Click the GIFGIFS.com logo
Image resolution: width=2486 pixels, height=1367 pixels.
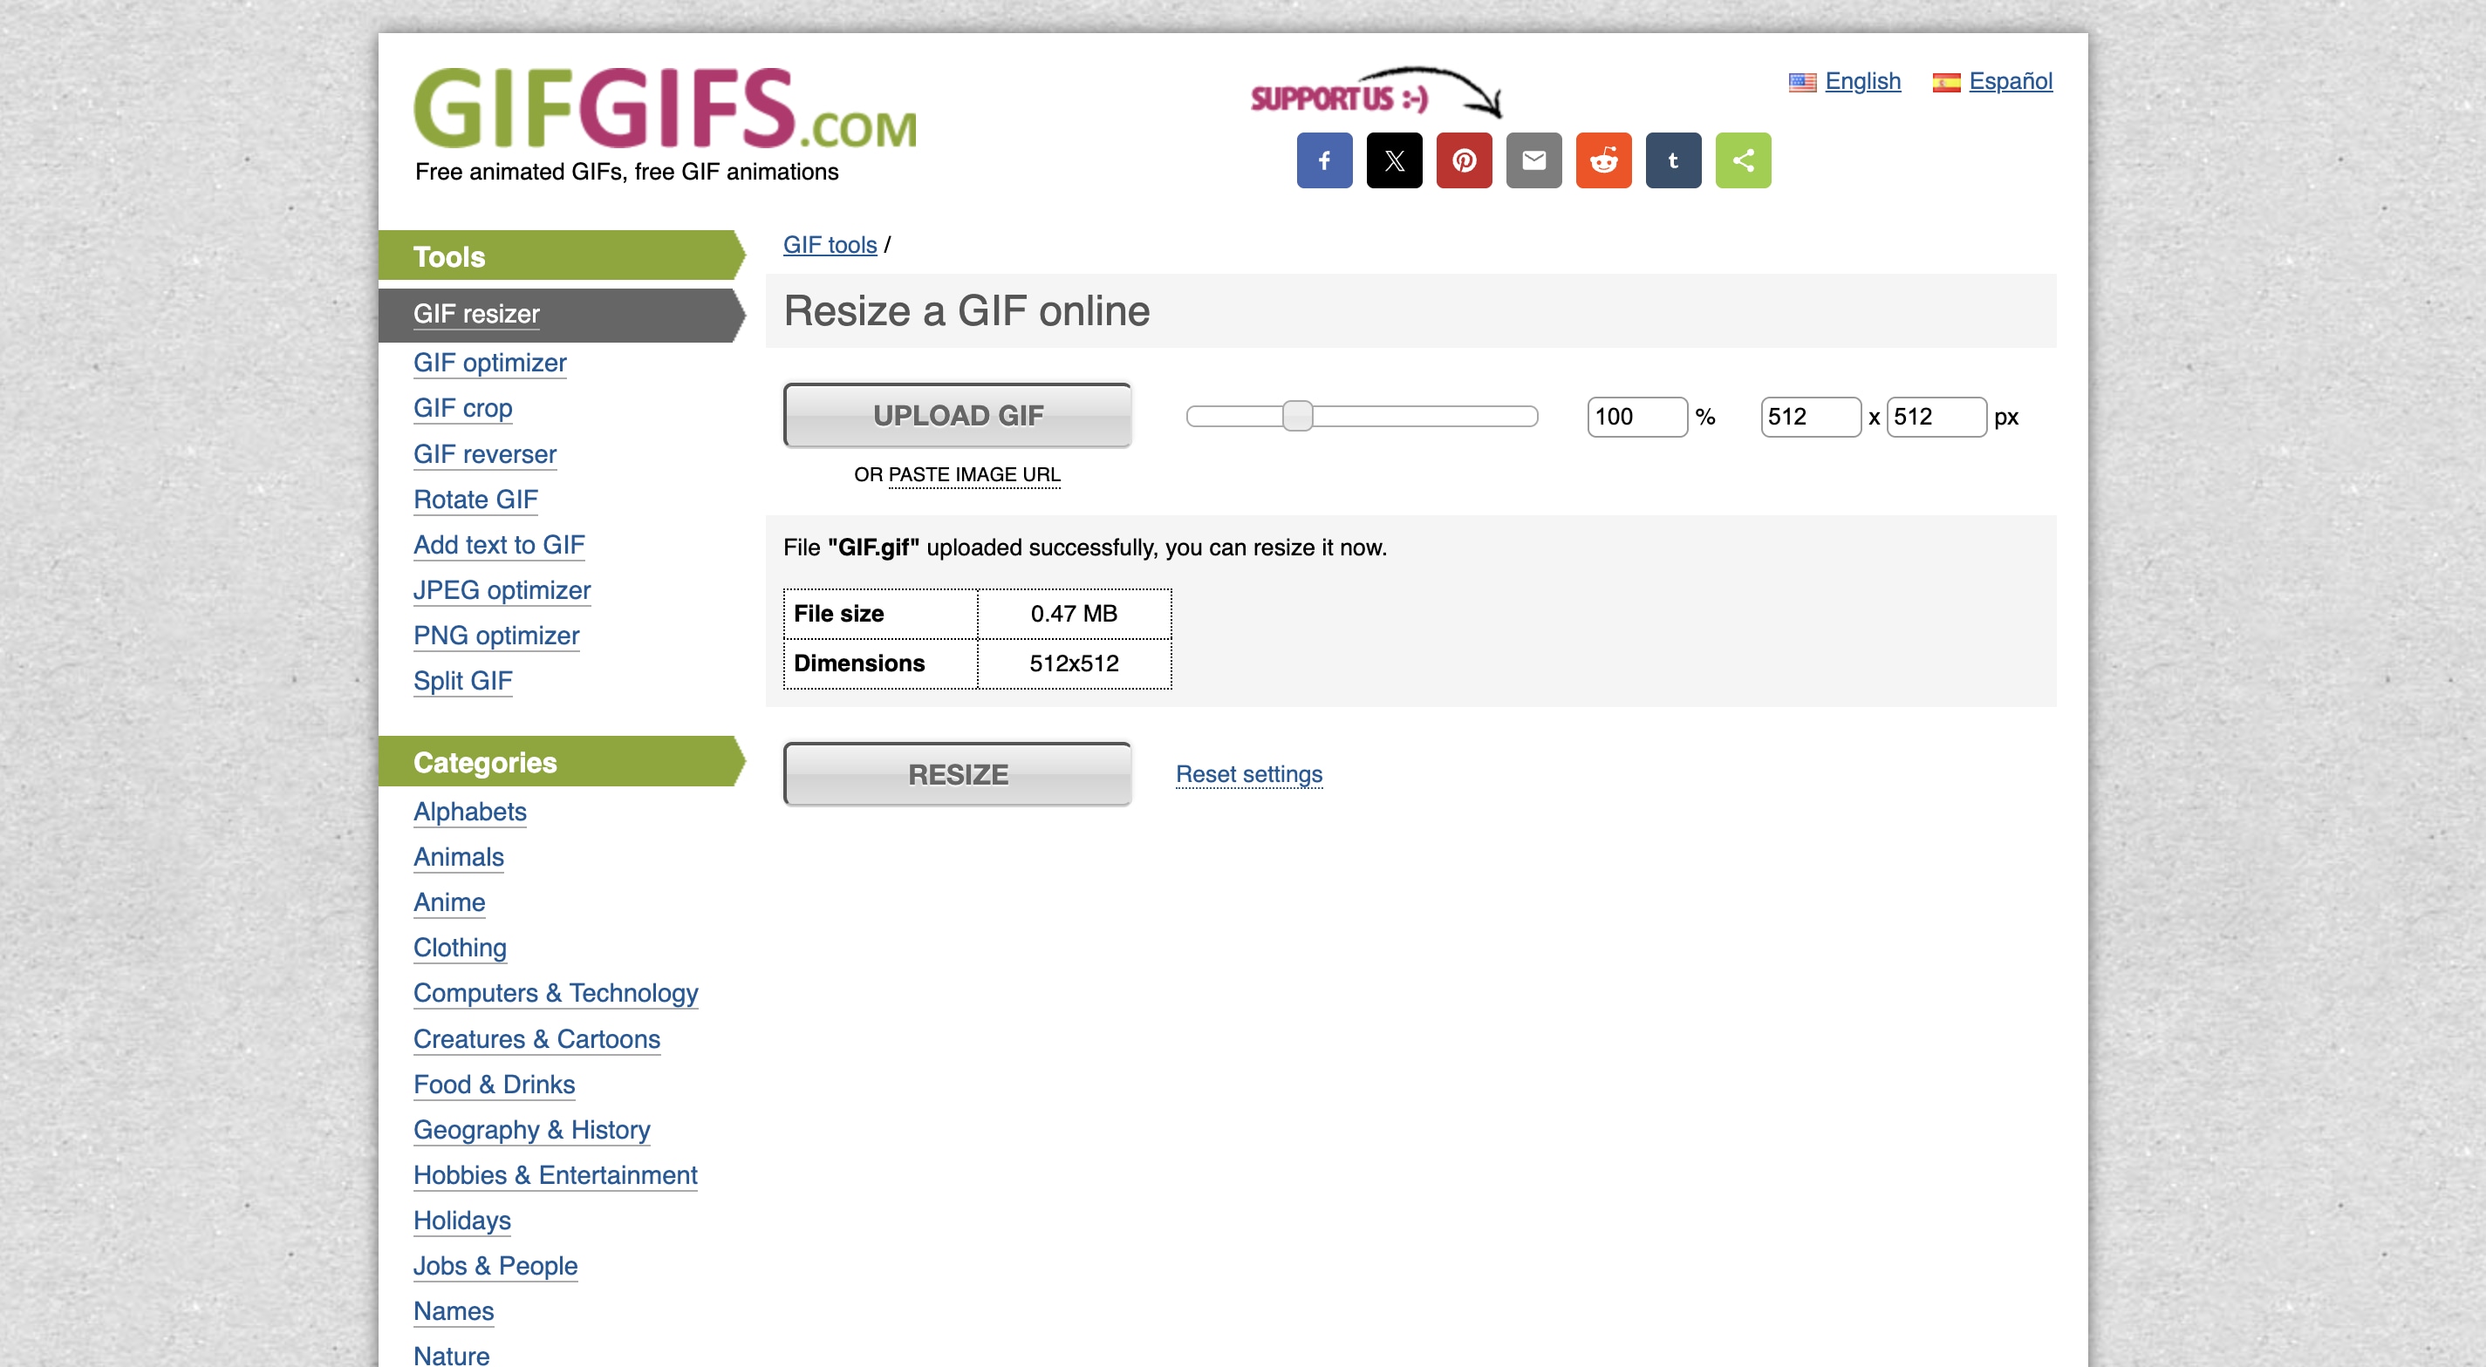click(x=664, y=109)
